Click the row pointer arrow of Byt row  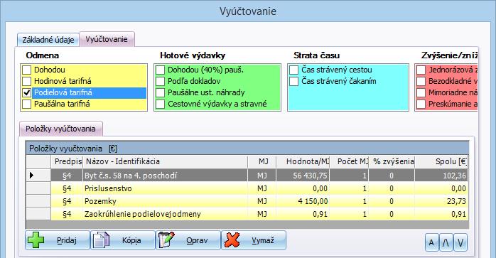[32, 175]
